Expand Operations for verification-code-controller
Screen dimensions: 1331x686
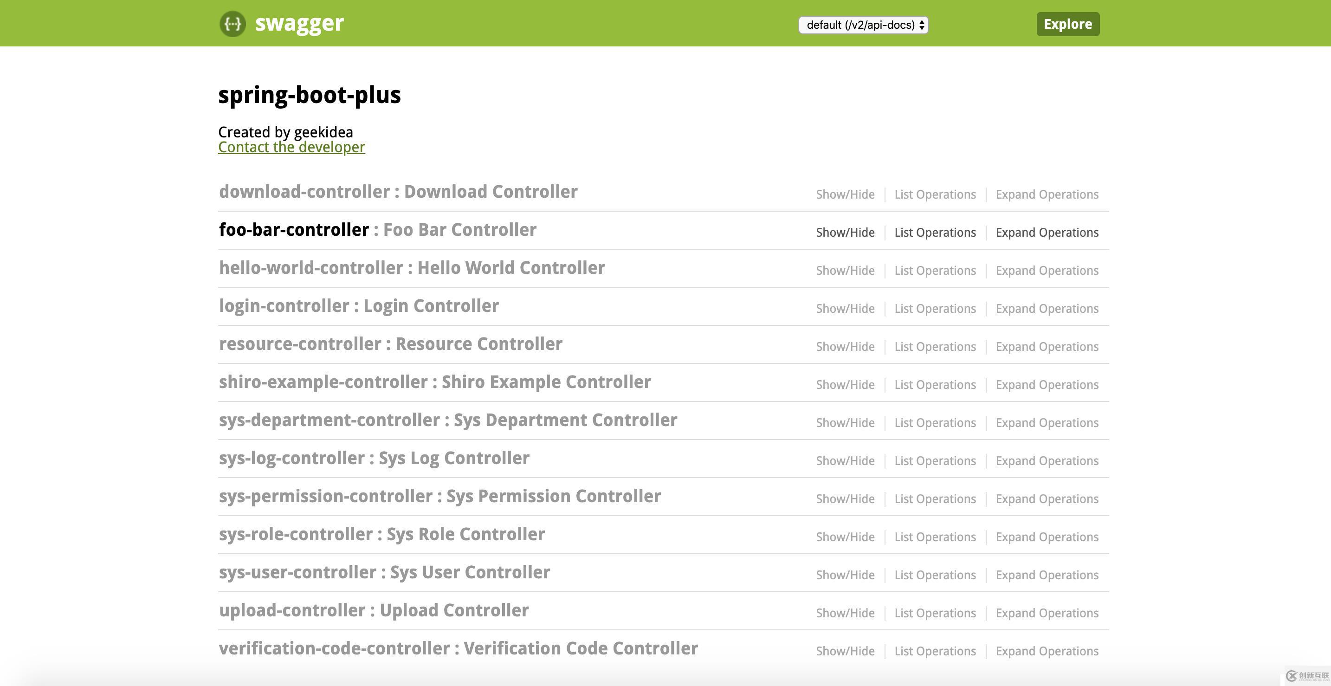(x=1047, y=651)
